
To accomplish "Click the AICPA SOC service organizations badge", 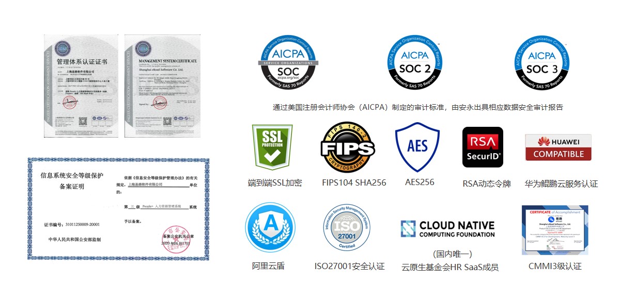I will (x=288, y=62).
